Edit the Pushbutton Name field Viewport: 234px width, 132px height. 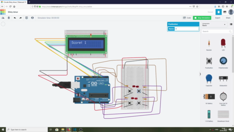tap(187, 29)
